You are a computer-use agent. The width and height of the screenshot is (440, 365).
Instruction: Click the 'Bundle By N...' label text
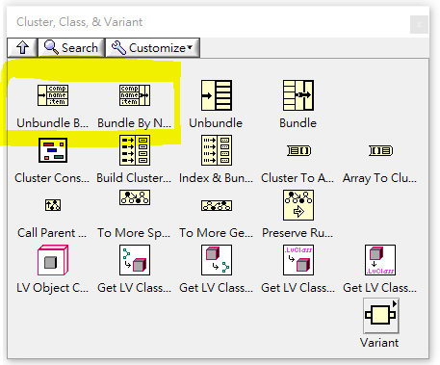(x=134, y=123)
